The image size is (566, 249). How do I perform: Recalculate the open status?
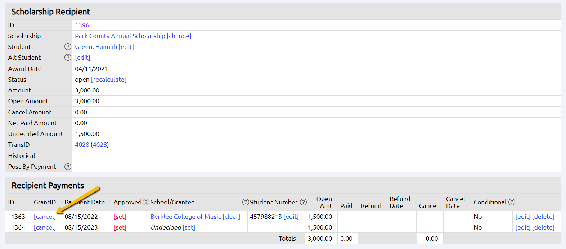[109, 80]
